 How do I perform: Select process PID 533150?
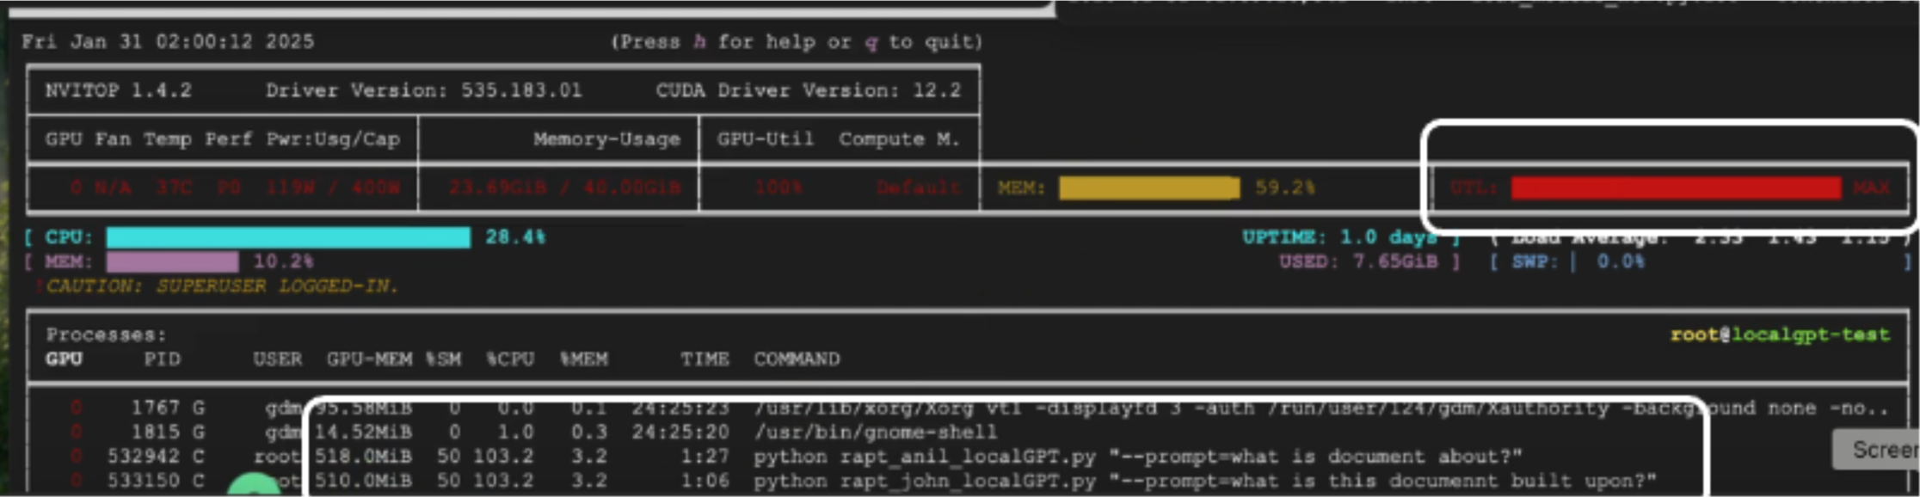pos(144,480)
